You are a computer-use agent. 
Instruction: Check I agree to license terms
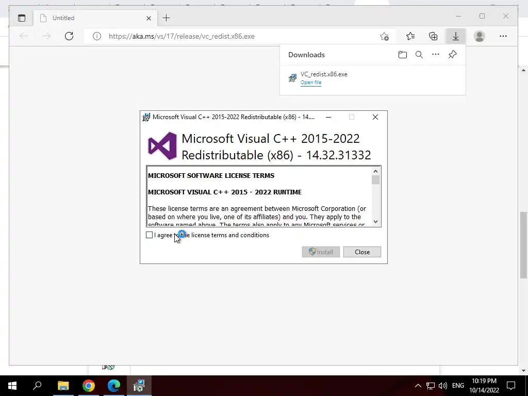pos(149,235)
